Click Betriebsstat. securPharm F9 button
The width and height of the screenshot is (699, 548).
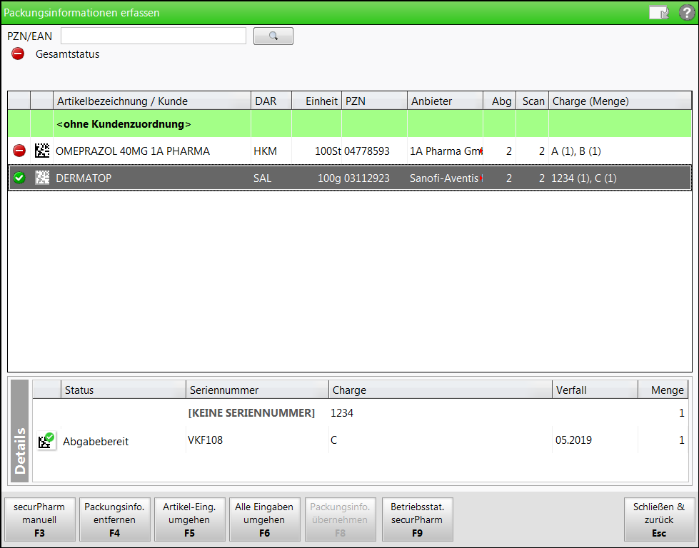[x=417, y=519]
